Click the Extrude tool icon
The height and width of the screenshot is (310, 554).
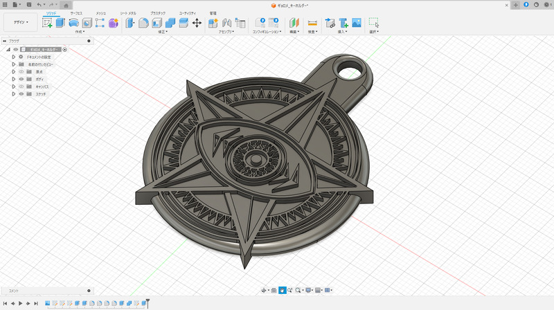[x=60, y=23]
